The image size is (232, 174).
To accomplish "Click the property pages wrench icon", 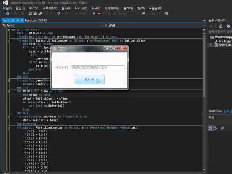I will click(x=222, y=128).
